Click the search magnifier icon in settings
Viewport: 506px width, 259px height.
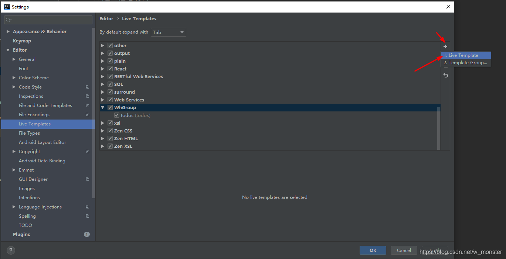(x=9, y=20)
